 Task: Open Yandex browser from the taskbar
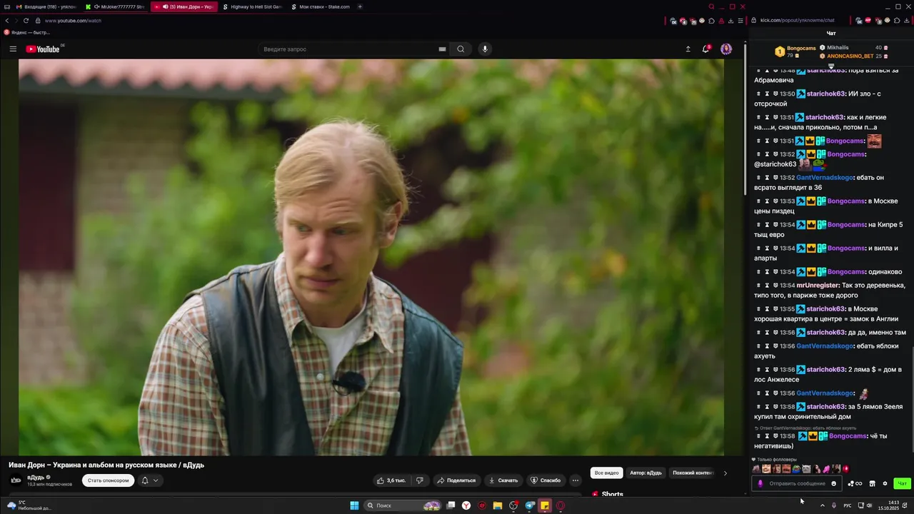click(466, 505)
